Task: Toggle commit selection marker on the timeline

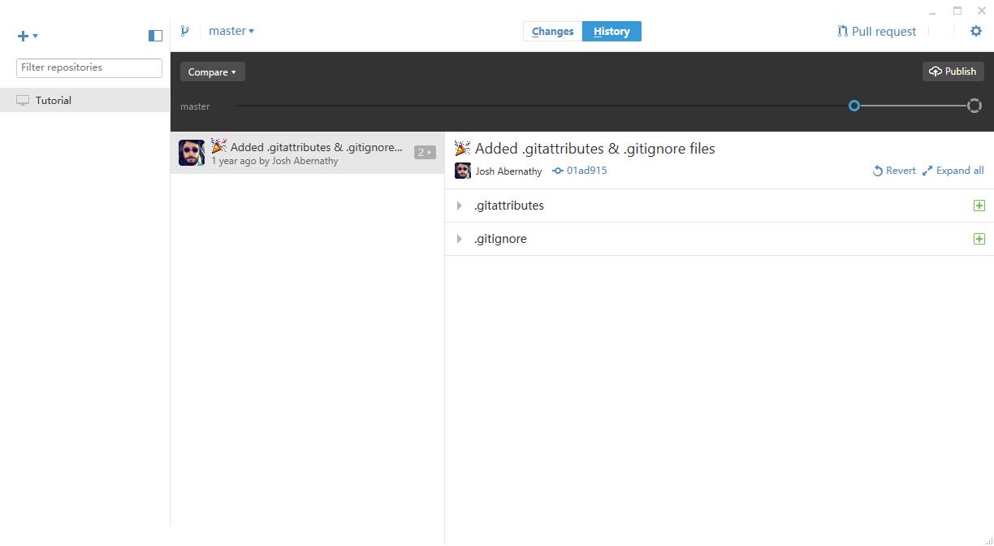Action: (x=854, y=106)
